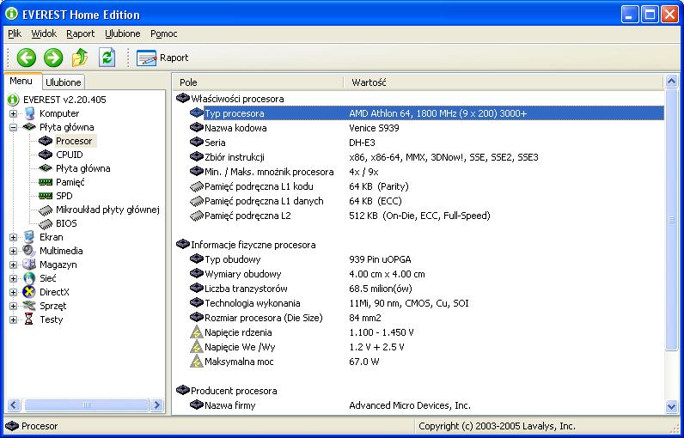Select the BIOS chip item in tree

pyautogui.click(x=66, y=223)
